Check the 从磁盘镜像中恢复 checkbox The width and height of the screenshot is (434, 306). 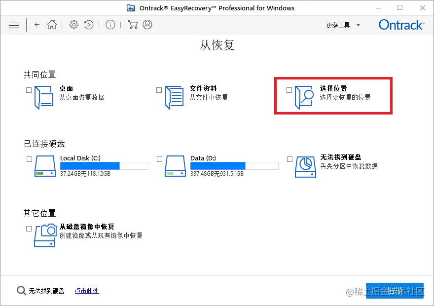click(29, 229)
